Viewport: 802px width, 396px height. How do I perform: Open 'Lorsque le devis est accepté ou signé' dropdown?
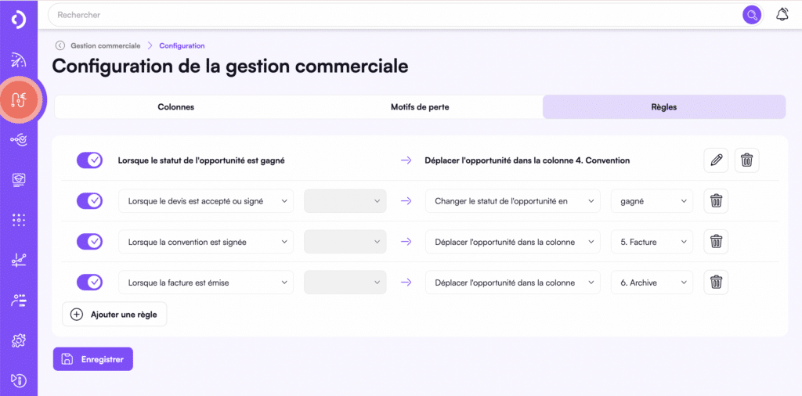point(206,201)
